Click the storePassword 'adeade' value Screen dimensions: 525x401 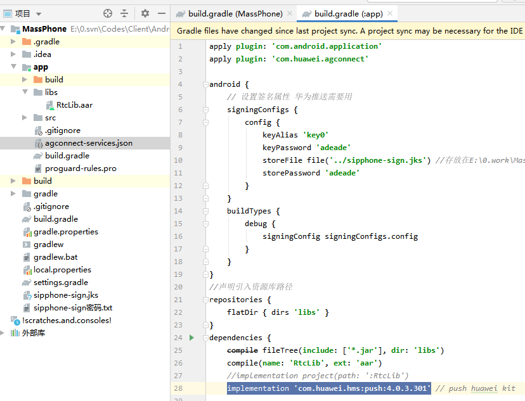[342, 173]
